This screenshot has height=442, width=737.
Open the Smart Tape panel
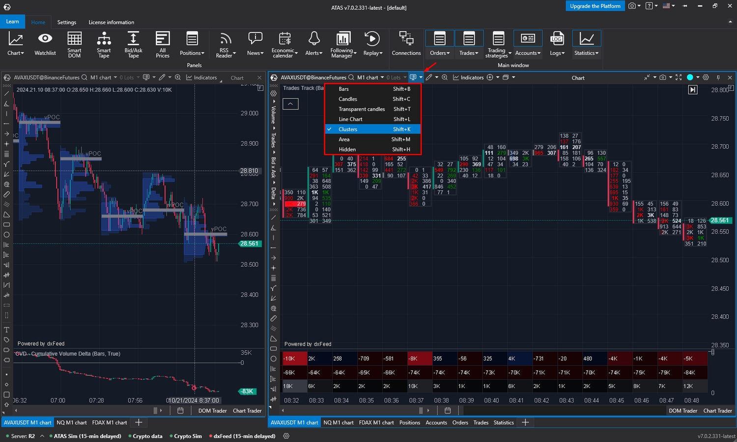[104, 44]
